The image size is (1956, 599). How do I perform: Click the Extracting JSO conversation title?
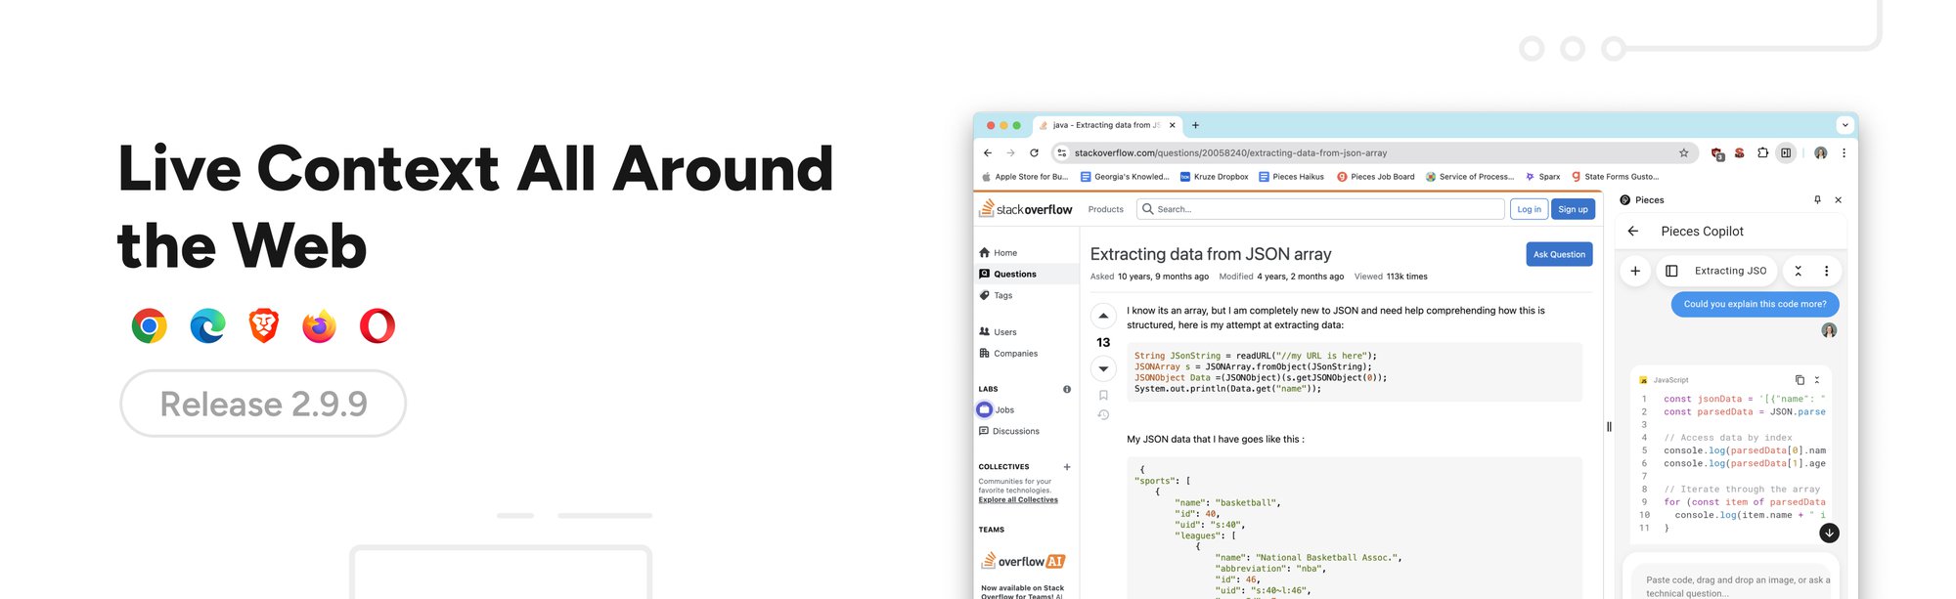(x=1730, y=271)
